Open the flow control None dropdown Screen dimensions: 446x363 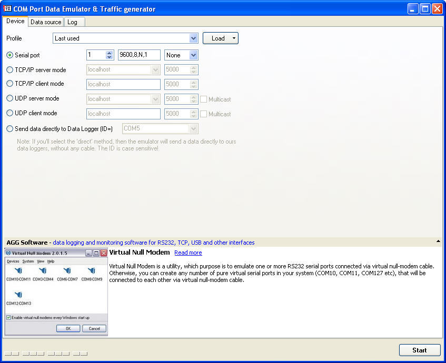tap(192, 55)
